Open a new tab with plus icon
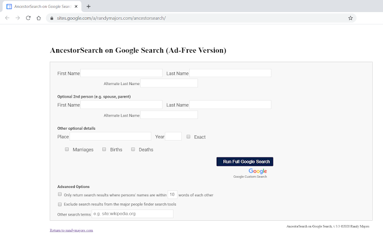The image size is (383, 234). point(89,7)
